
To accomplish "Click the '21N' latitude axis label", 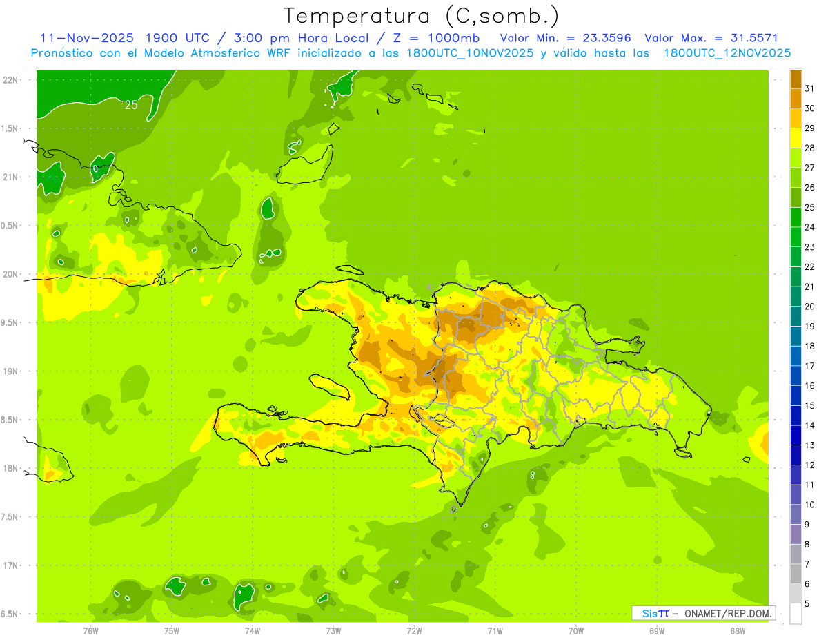I will point(10,177).
